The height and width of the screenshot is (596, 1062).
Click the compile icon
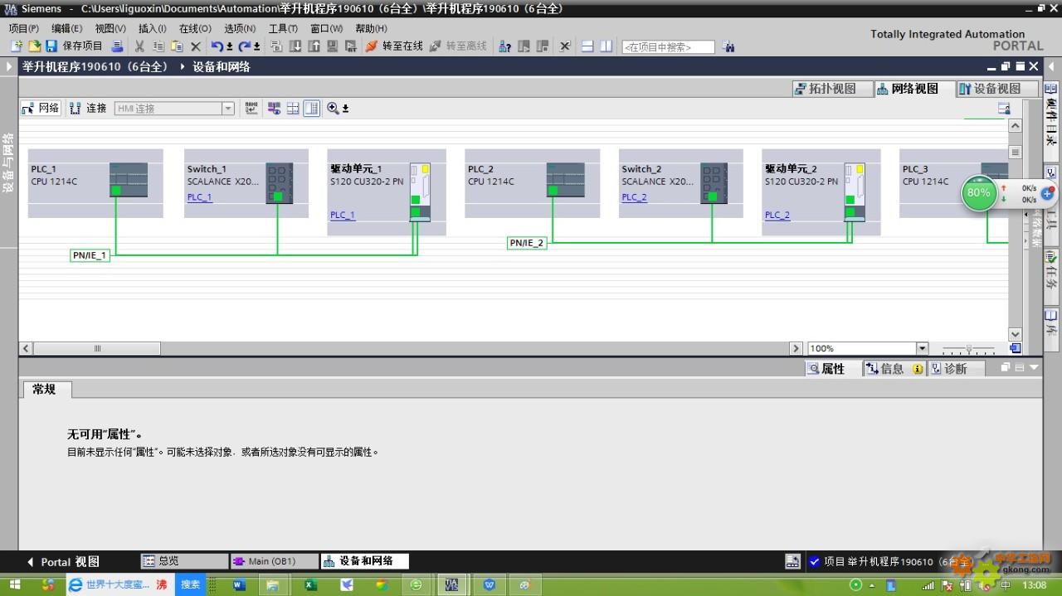coord(276,46)
